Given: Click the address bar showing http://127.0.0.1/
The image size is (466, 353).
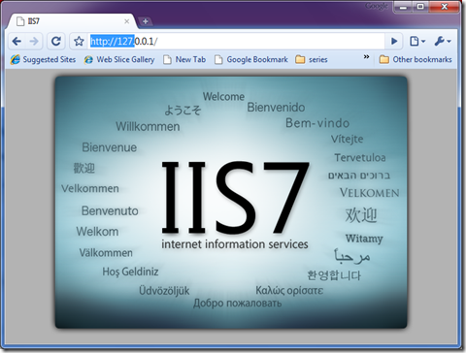Looking at the screenshot, I should (236, 42).
